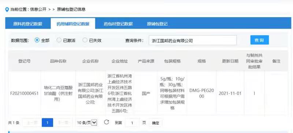Click the 产品来源 column header

pos(146,61)
